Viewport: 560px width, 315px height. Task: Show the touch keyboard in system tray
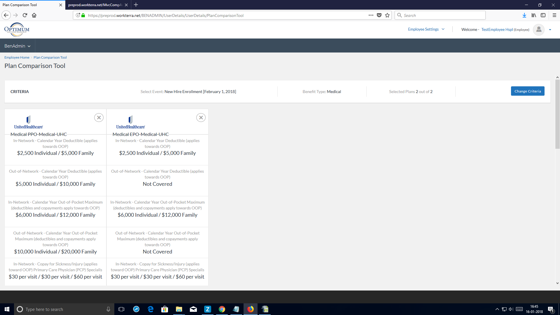tap(519, 309)
